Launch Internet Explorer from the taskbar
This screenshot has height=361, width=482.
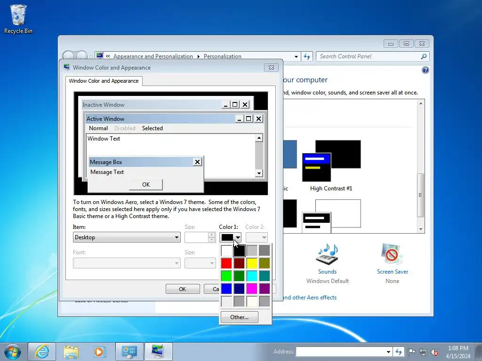coord(42,352)
